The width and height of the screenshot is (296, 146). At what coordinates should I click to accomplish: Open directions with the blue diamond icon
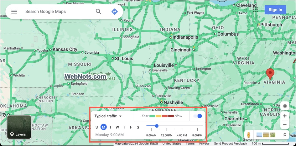pyautogui.click(x=115, y=12)
